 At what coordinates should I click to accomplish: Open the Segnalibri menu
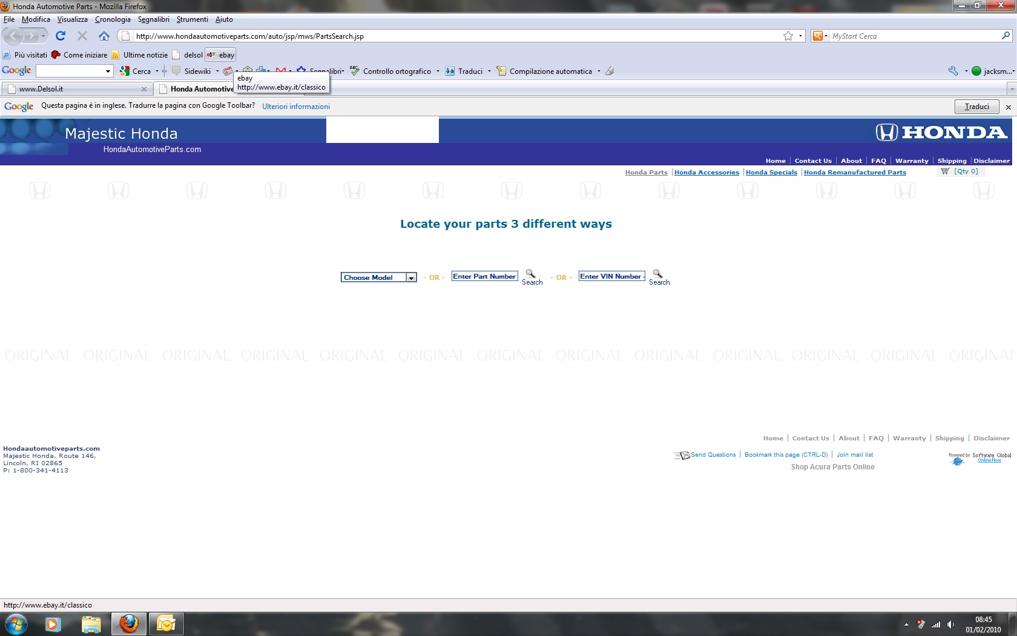[154, 19]
